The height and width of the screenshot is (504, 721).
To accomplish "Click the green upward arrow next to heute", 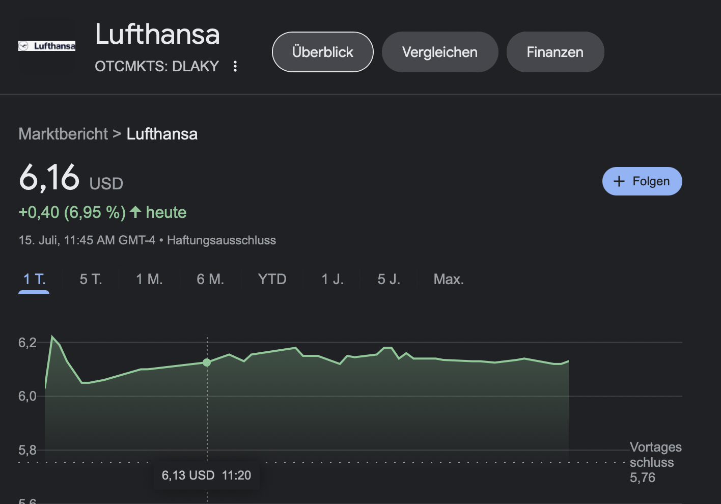I will [x=135, y=212].
